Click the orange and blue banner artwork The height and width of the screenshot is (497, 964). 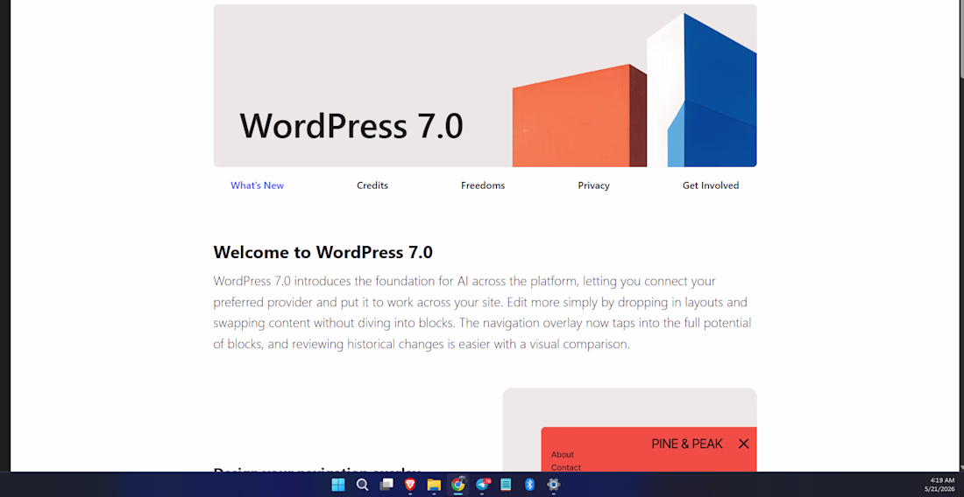point(634,90)
